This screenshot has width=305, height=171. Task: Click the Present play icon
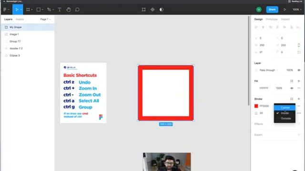tap(285, 9)
